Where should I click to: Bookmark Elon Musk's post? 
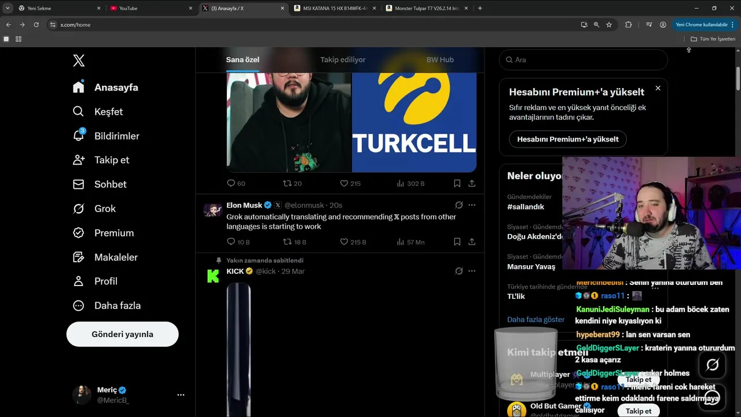pos(457,242)
